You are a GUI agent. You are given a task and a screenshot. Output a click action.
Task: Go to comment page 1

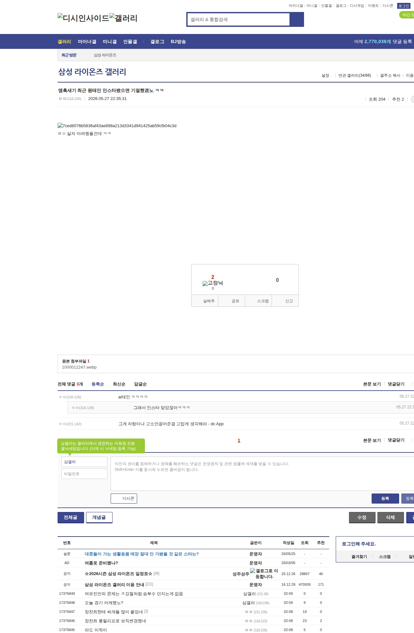239,440
